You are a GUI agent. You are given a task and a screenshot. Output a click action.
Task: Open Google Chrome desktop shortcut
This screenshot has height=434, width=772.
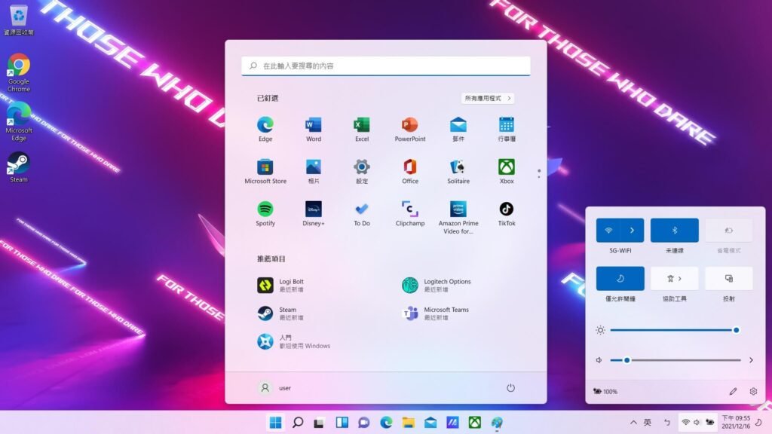(x=18, y=73)
